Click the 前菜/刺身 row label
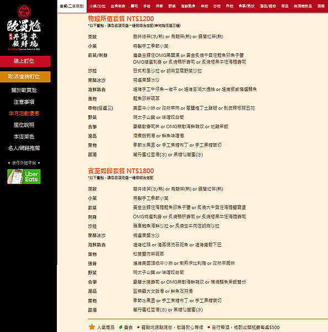 (x=98, y=55)
